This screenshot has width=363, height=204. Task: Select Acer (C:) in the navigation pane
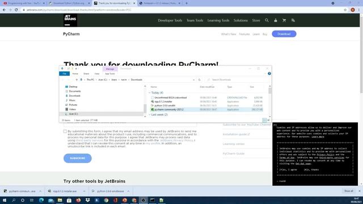point(73,114)
